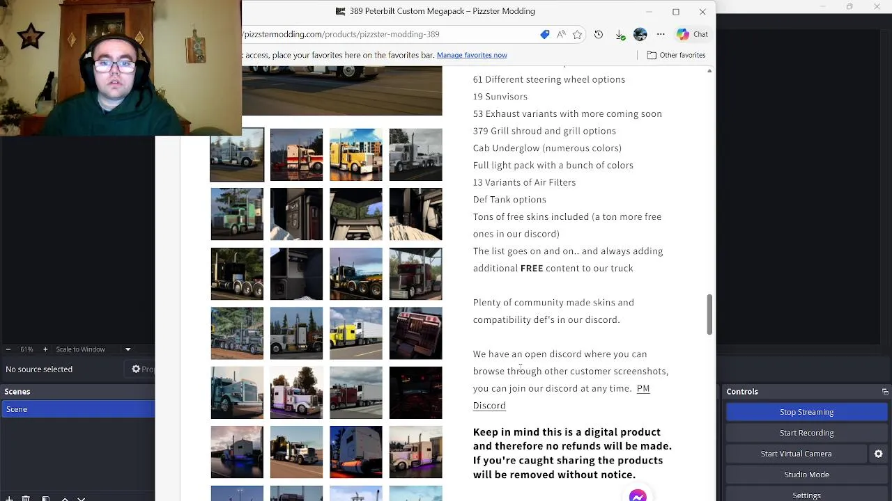Click the 'No source selected' label in OBS
892x501 pixels.
tap(39, 369)
